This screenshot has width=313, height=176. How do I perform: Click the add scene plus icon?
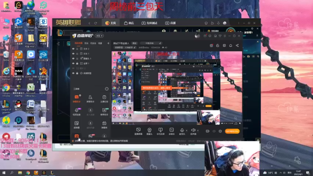(108, 43)
